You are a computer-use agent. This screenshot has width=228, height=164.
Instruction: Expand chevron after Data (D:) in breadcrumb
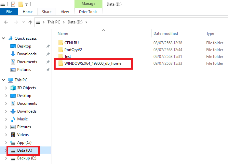coord(86,22)
